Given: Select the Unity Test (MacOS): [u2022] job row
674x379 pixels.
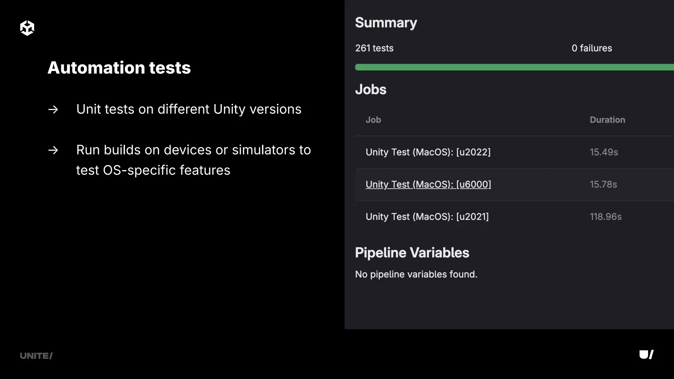Looking at the screenshot, I should [x=515, y=152].
